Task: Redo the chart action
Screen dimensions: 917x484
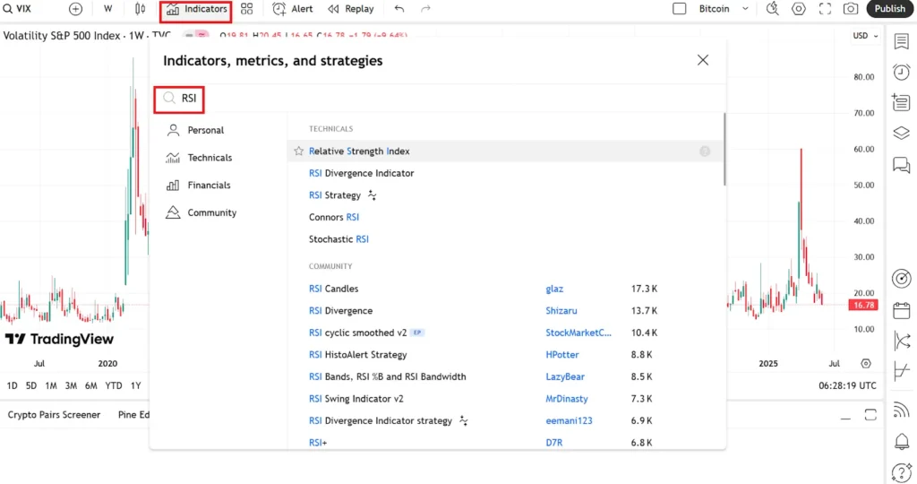Action: (425, 9)
